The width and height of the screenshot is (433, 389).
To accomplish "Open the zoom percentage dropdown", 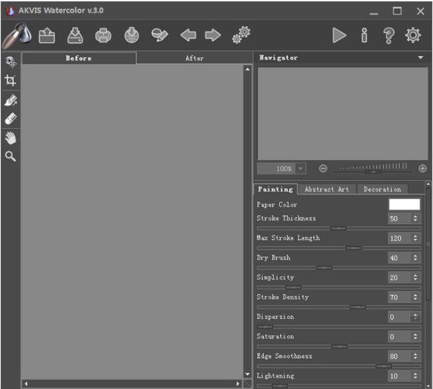I will pos(300,168).
